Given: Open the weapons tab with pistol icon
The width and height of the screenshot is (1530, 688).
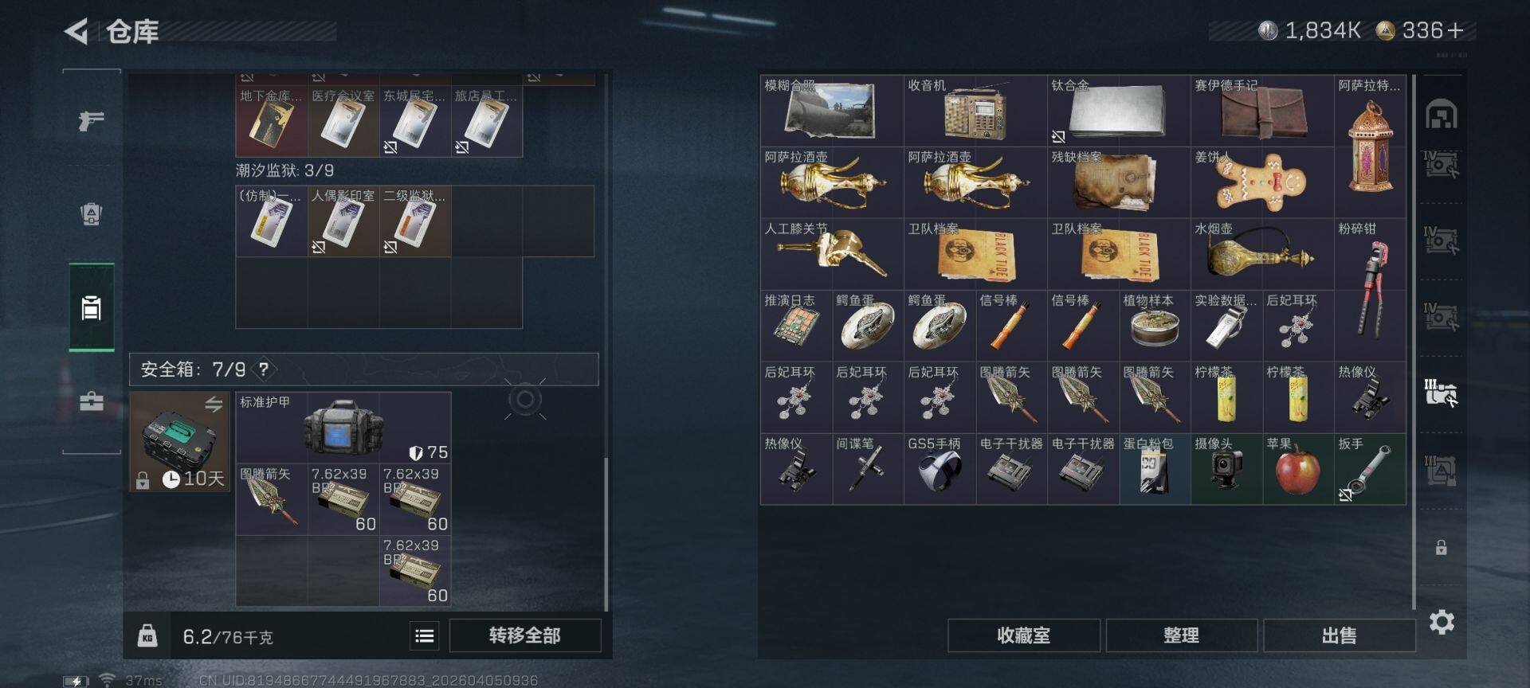Looking at the screenshot, I should point(92,120).
